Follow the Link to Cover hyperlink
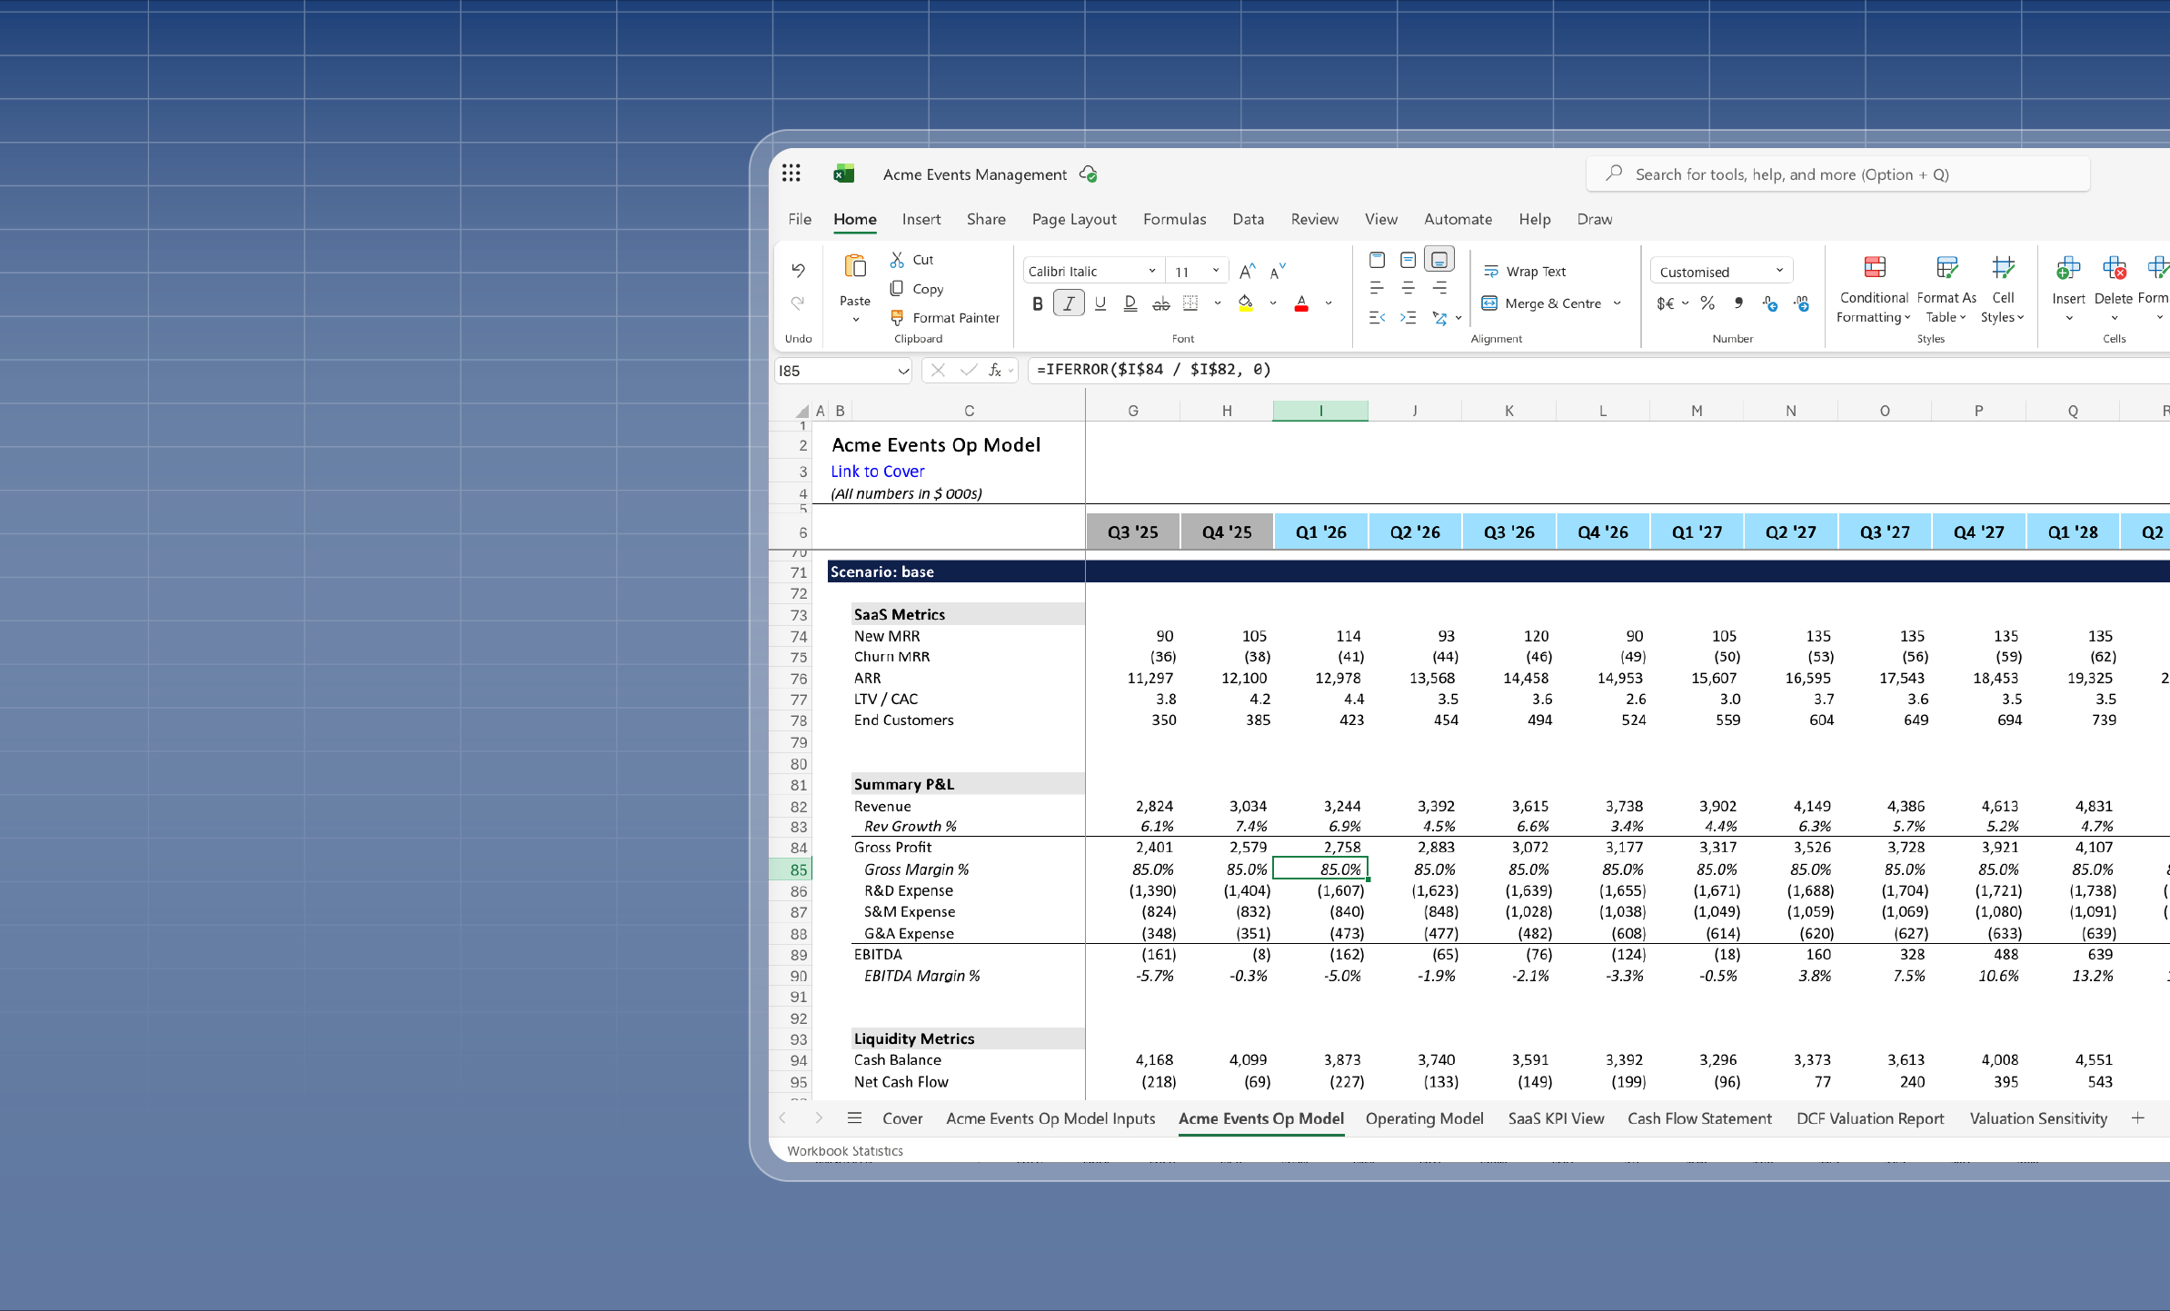The width and height of the screenshot is (2170, 1311). 877,471
